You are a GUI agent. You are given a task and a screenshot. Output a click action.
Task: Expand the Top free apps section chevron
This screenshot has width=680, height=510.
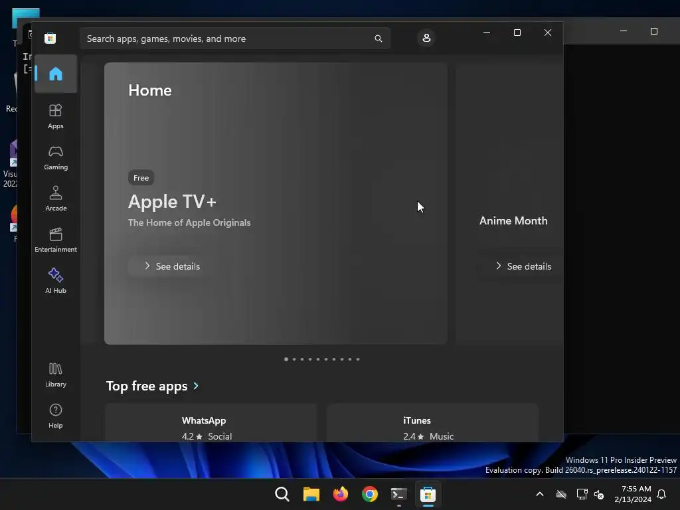click(x=196, y=386)
